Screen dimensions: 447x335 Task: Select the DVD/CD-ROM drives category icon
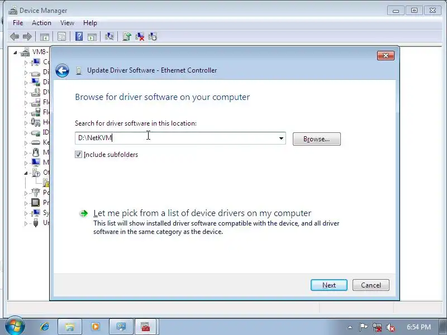click(36, 92)
